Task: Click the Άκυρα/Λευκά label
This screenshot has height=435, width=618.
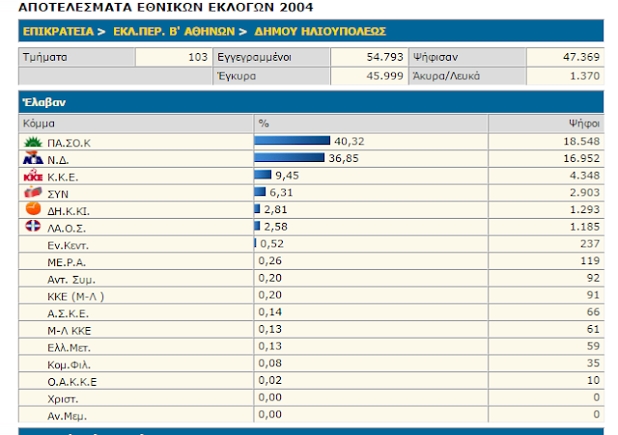Action: (x=446, y=76)
